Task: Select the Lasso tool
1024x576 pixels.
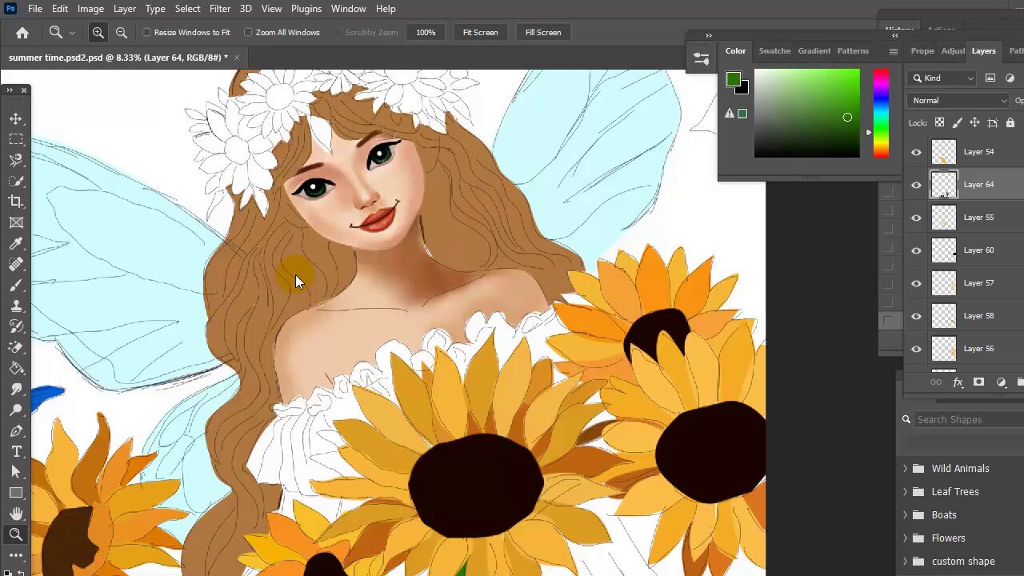Action: click(x=16, y=160)
